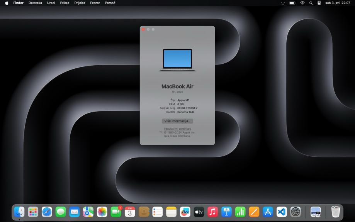
Task: Click the Wi-Fi status icon in the menu bar
Action: click(302, 3)
